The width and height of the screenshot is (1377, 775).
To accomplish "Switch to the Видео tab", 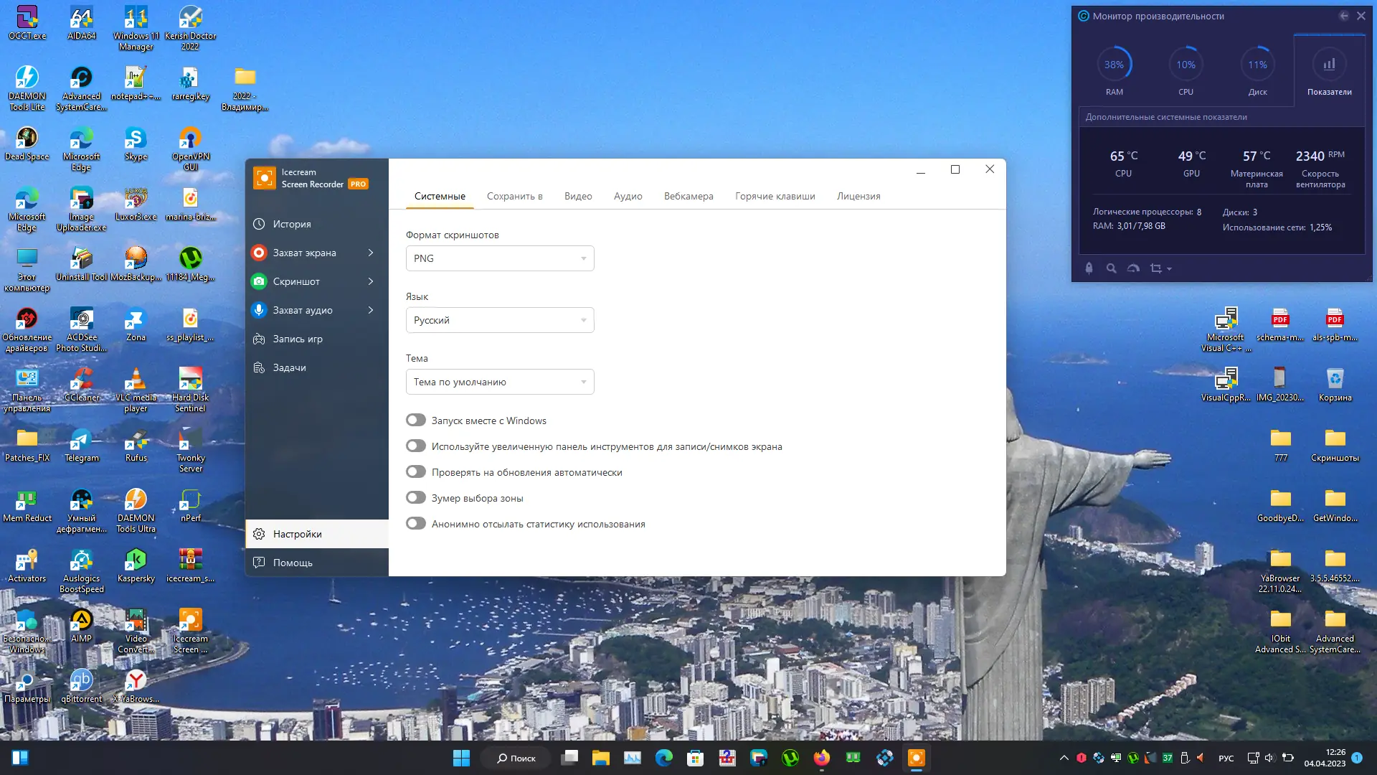I will tap(577, 196).
